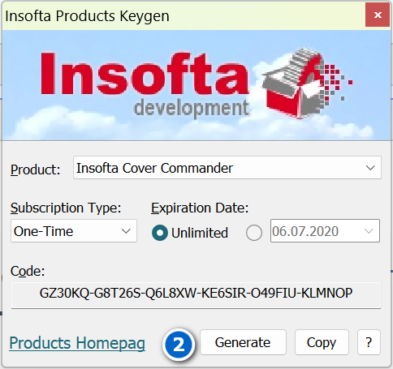Click the Unlimited option label
393x369 pixels.
point(200,233)
